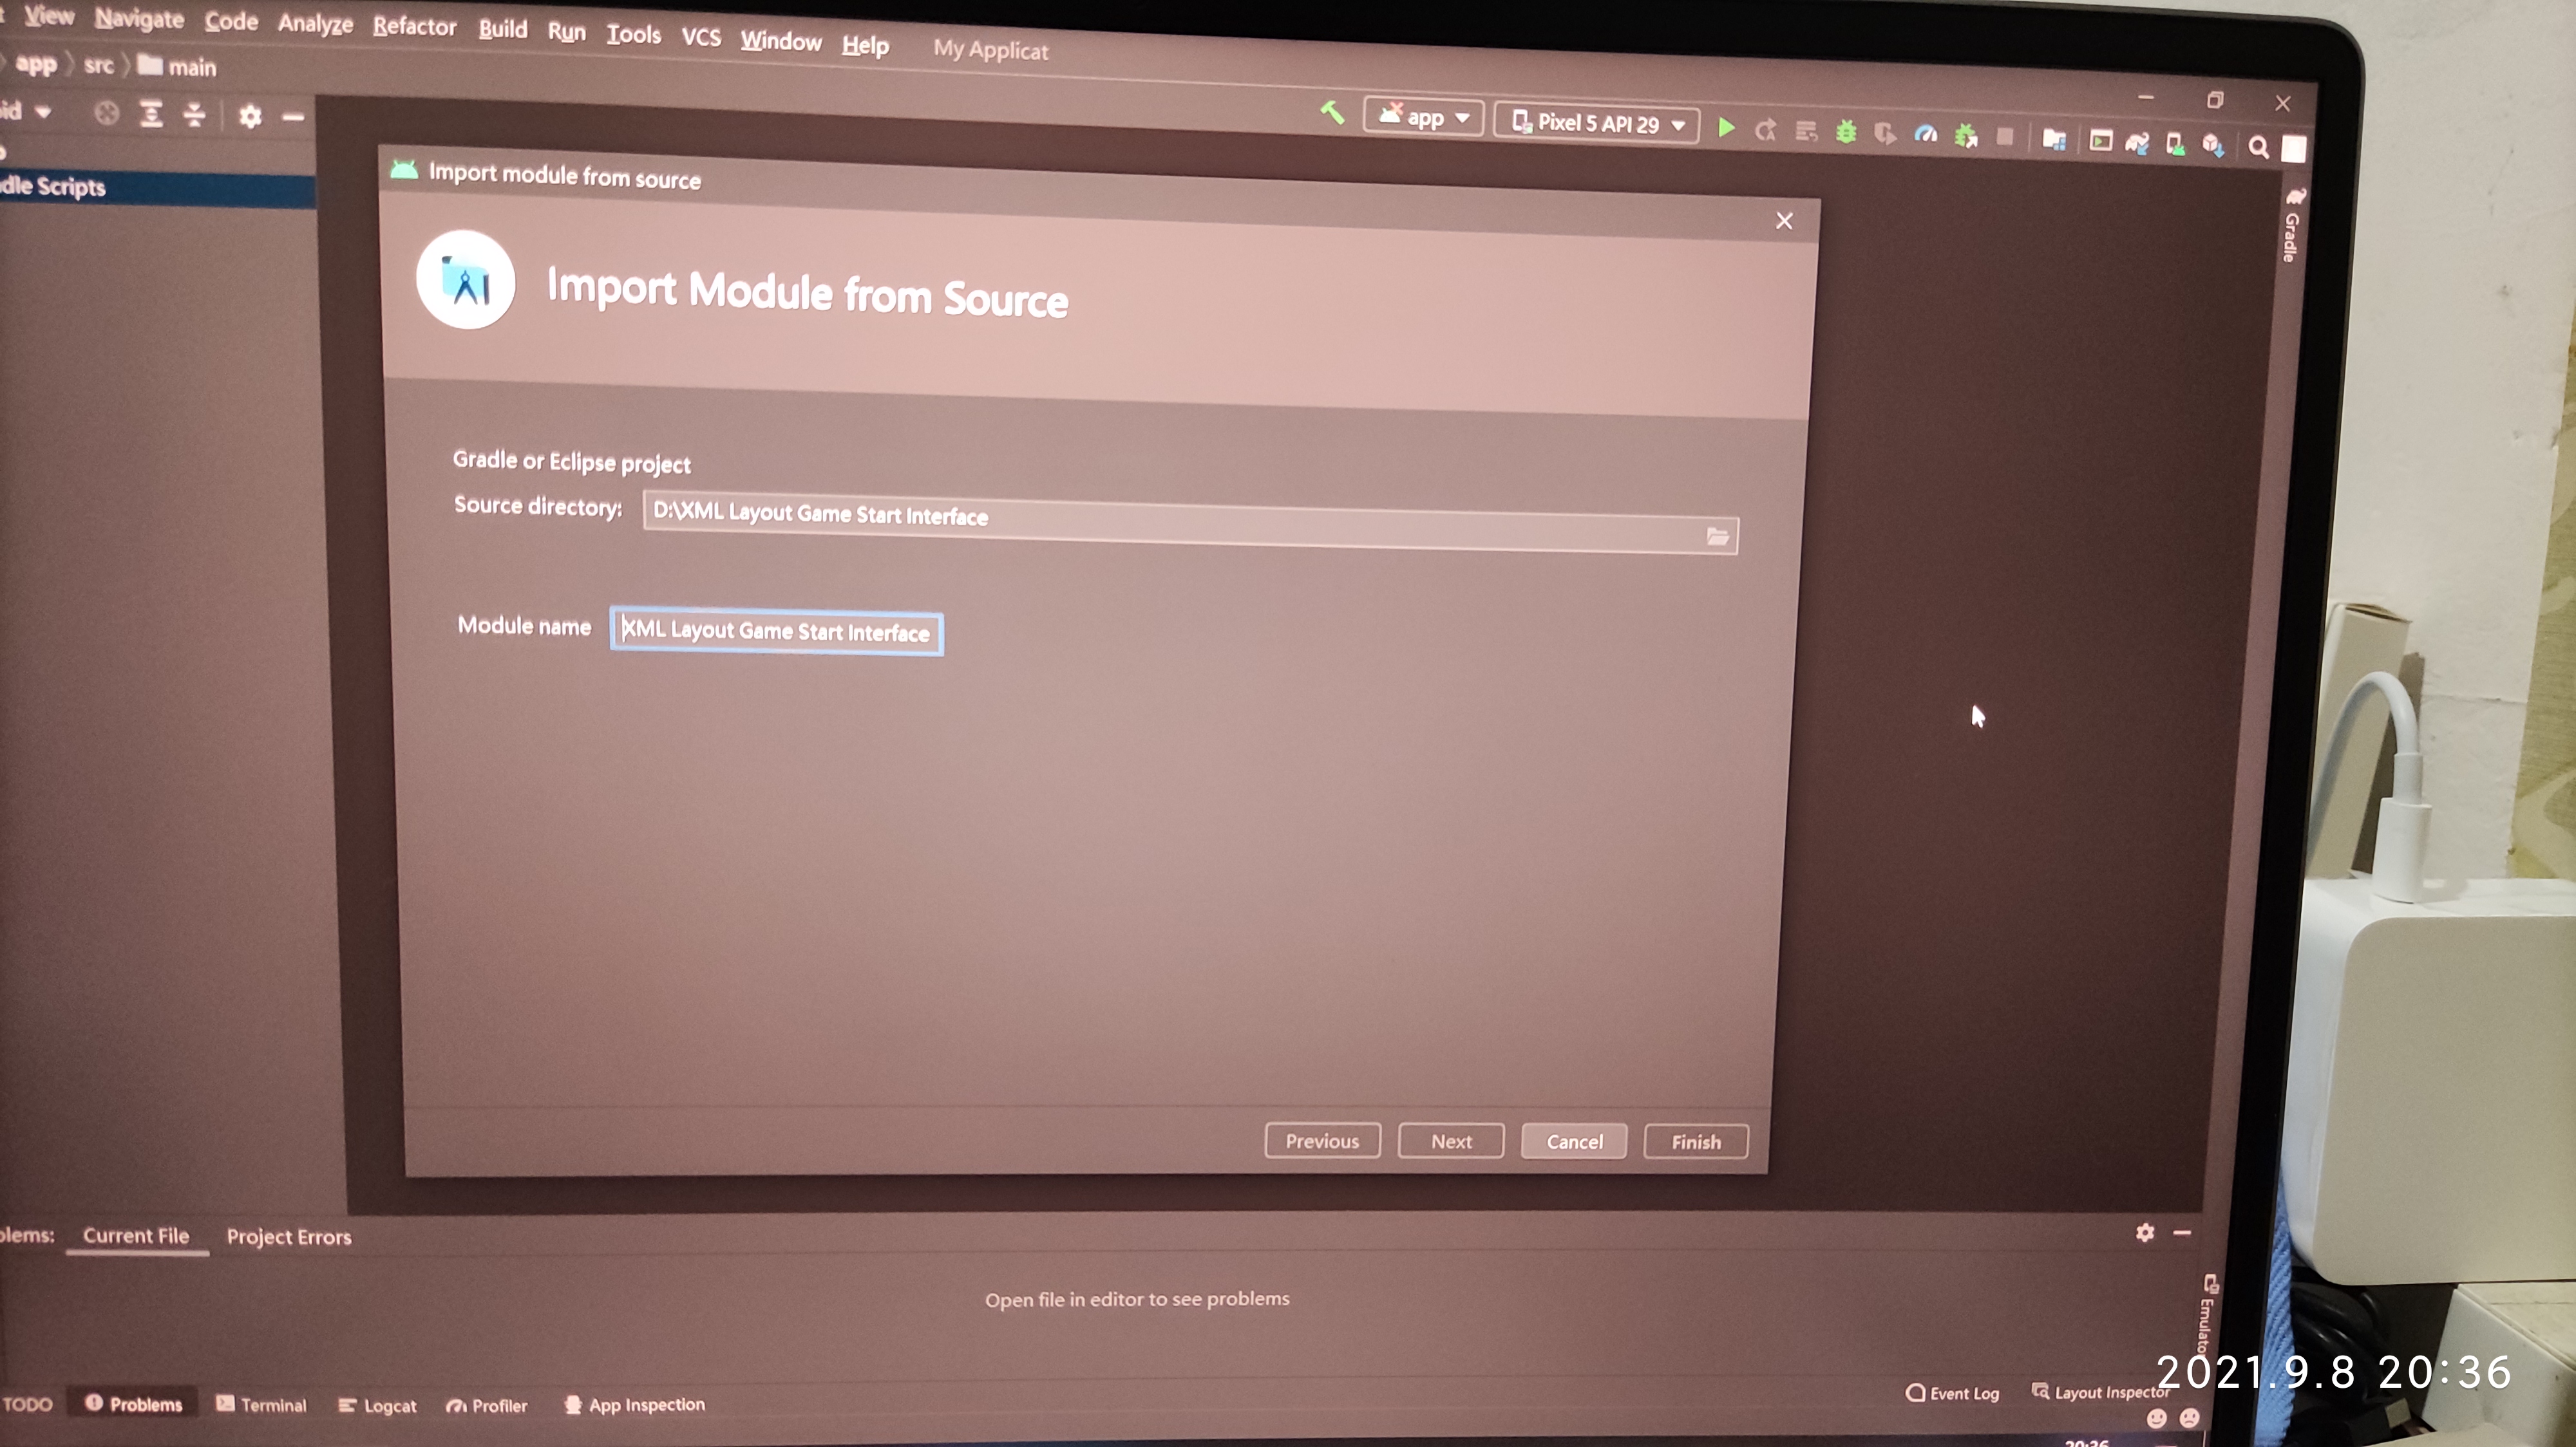This screenshot has width=2576, height=1447.
Task: Open the Run menu
Action: tap(566, 32)
